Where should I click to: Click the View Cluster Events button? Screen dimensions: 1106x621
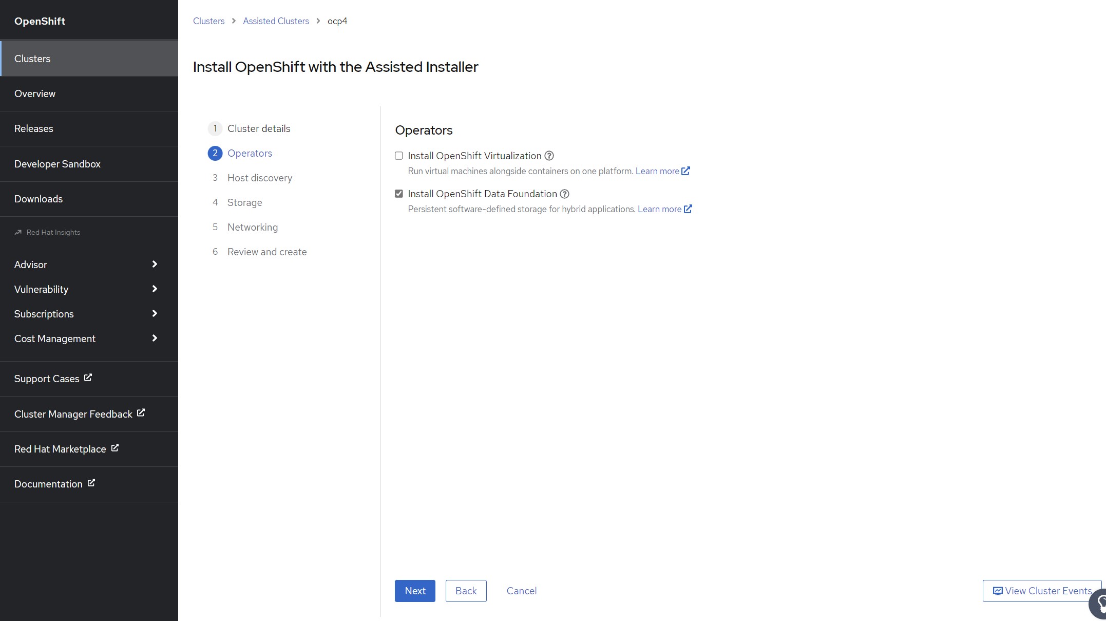[1042, 591]
